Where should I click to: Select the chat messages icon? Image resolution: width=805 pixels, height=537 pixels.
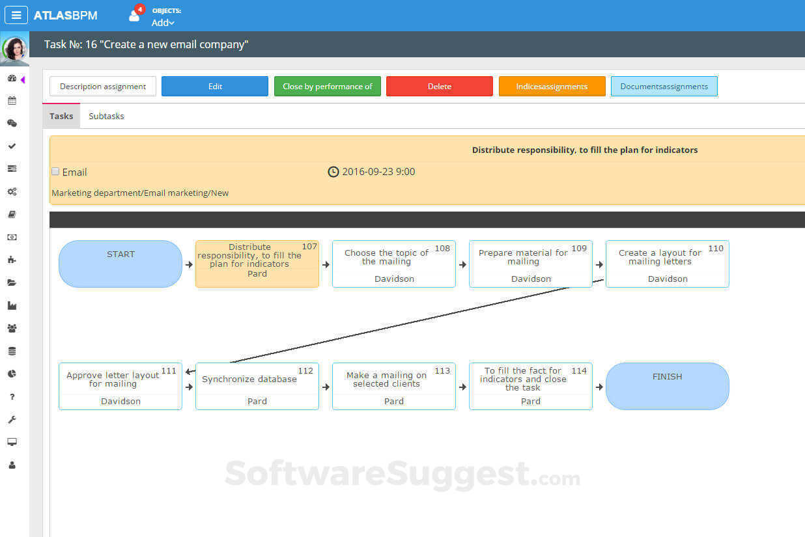coord(12,123)
